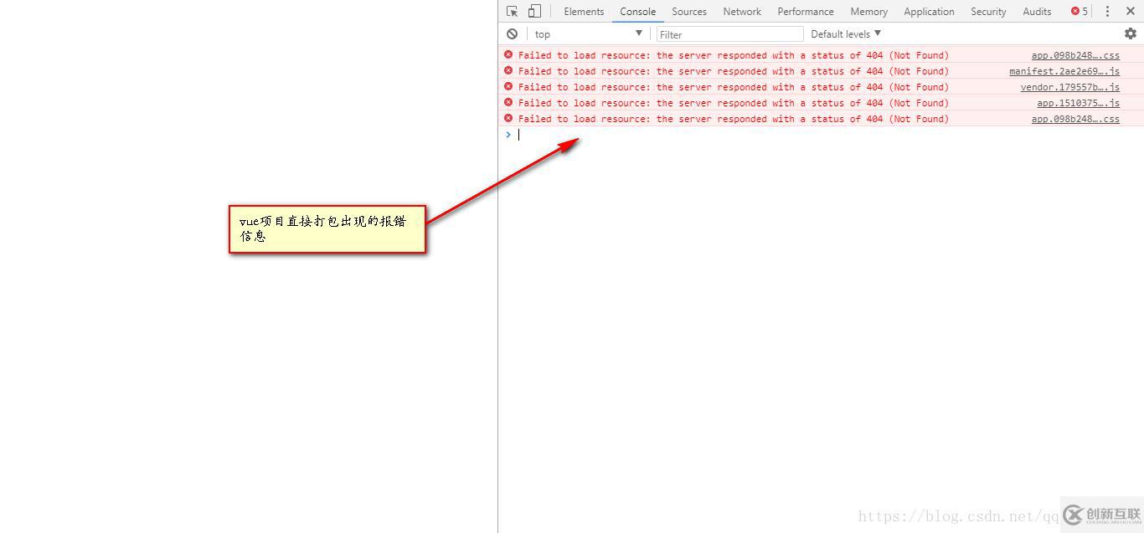This screenshot has height=533, width=1144.
Task: Open the manifest.2ae2e69….js source link
Action: click(x=1064, y=71)
